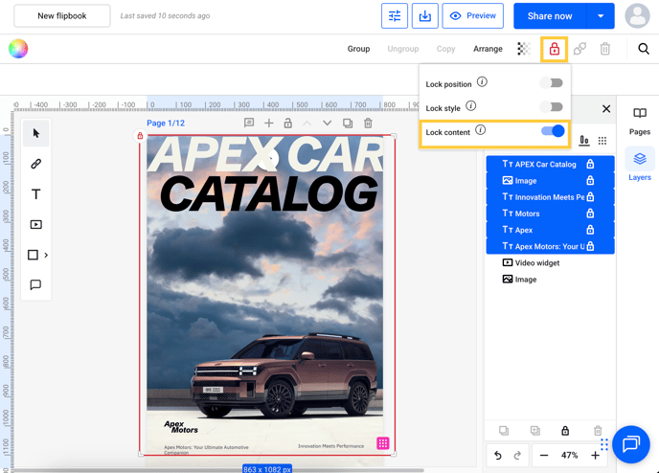Viewport: 659px width, 473px height.
Task: Click the video widget tool icon
Action: (35, 225)
